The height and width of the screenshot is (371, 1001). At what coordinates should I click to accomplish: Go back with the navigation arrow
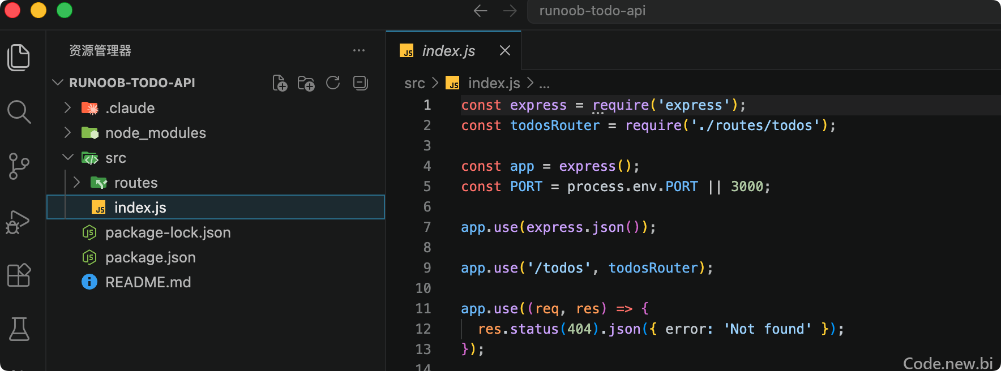pyautogui.click(x=480, y=11)
